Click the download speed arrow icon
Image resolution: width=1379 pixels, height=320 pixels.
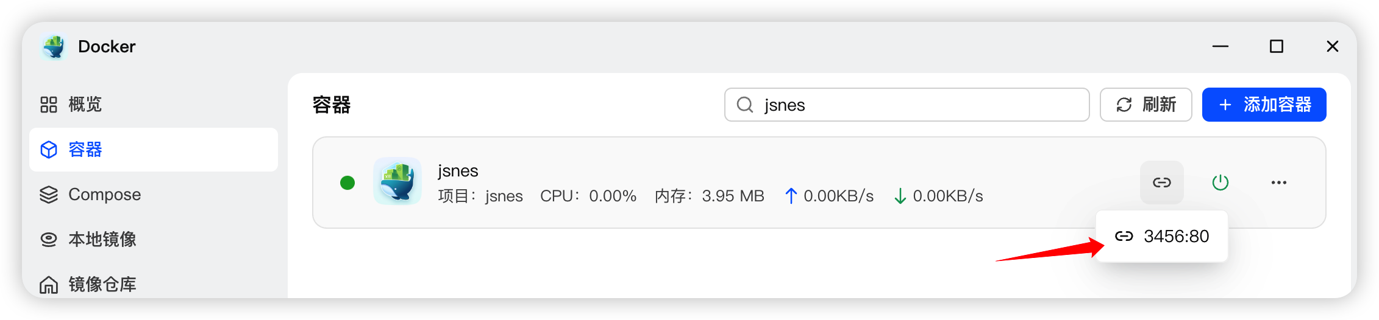coord(900,196)
